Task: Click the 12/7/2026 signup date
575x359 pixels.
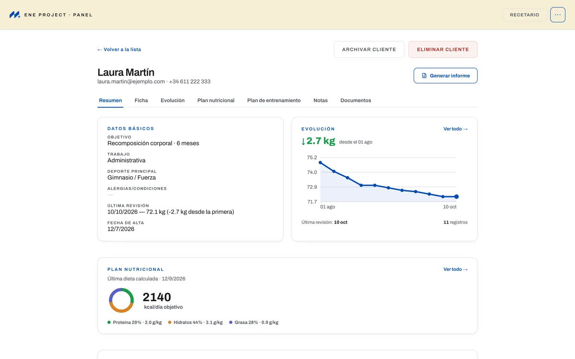Action: coord(121,229)
